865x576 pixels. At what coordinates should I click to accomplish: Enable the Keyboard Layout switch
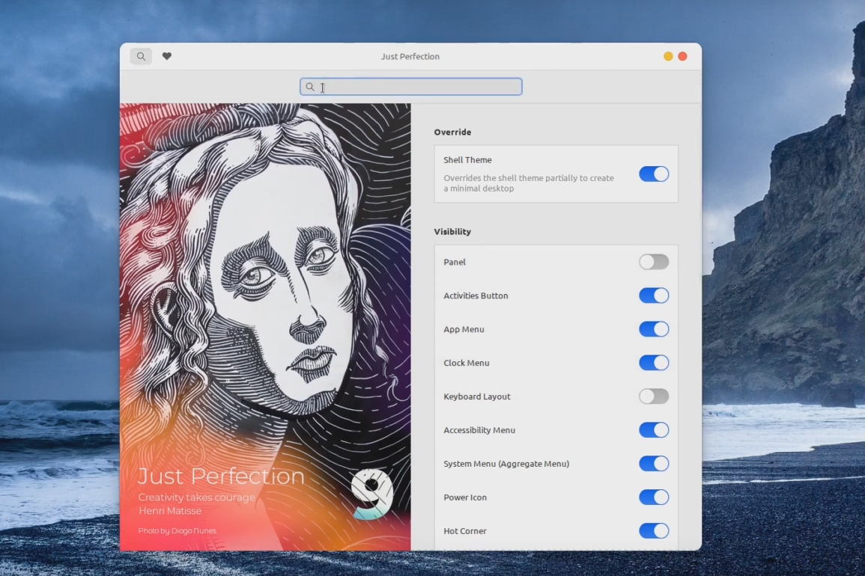point(653,396)
